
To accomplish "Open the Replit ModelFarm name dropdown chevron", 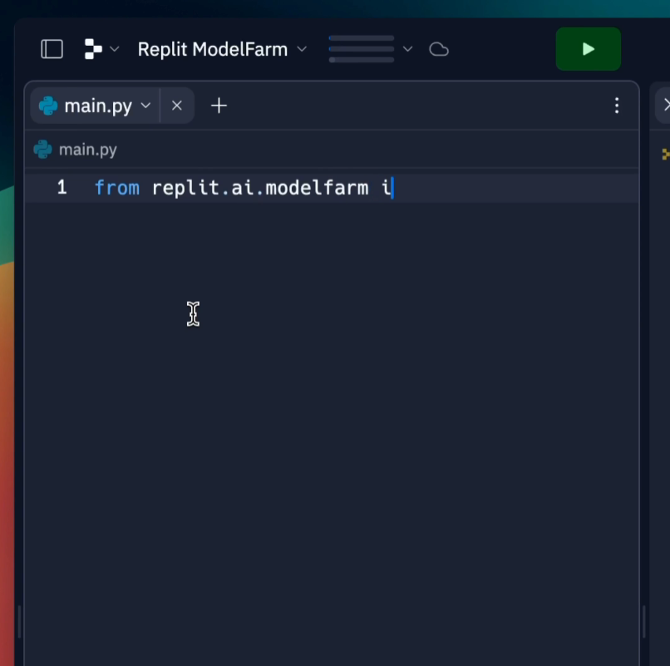I will point(302,49).
